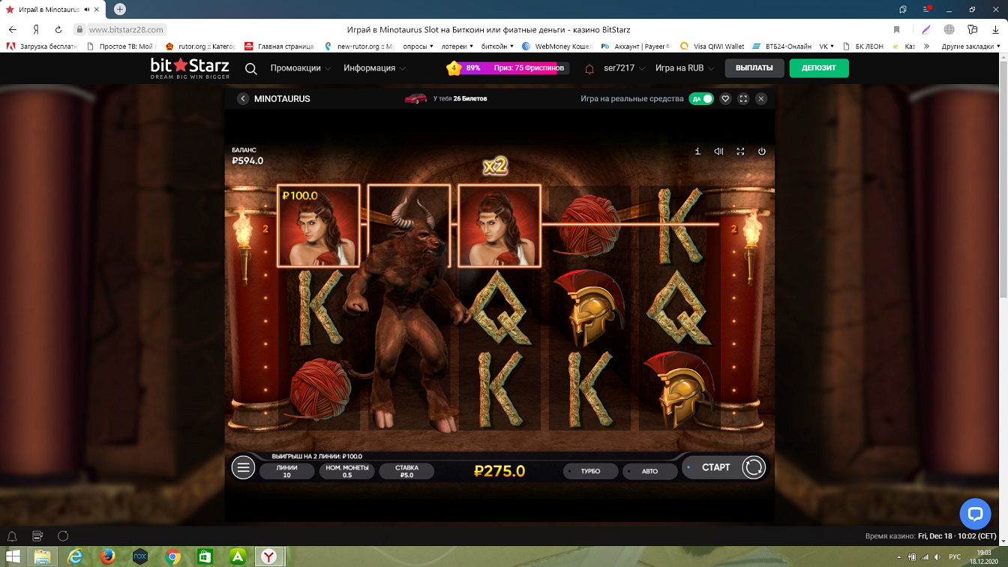Launch Firefox from taskbar
This screenshot has width=1008, height=567.
tap(108, 556)
